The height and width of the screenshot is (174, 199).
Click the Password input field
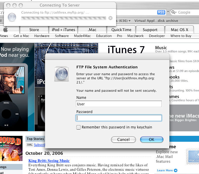[x=119, y=118]
